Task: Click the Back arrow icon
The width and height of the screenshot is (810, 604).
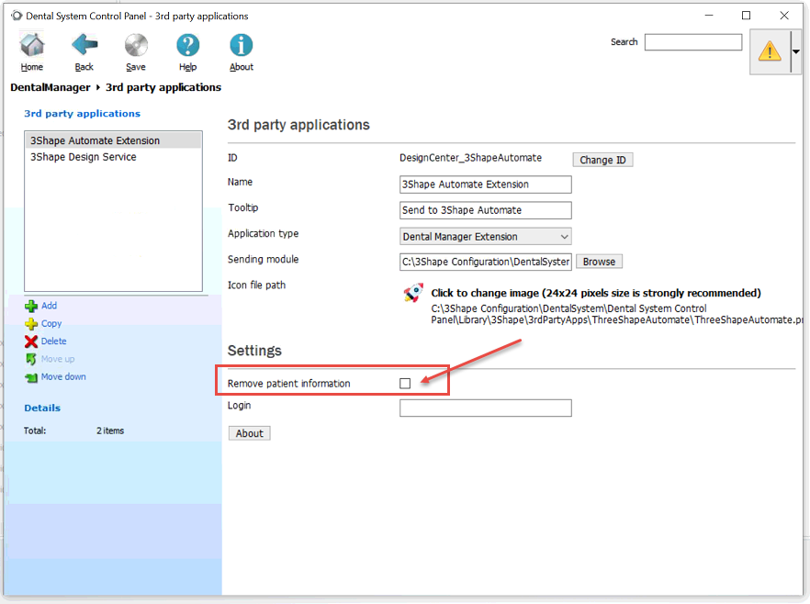Action: point(84,45)
